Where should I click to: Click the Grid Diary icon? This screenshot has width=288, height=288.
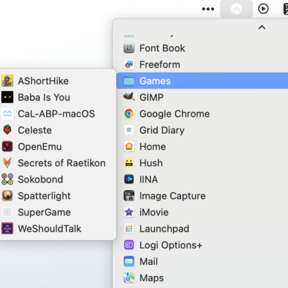129,130
